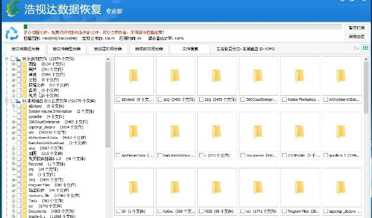This screenshot has height=218, width=372.
Task: Expand the 音频 tree node
Action: pos(14,90)
